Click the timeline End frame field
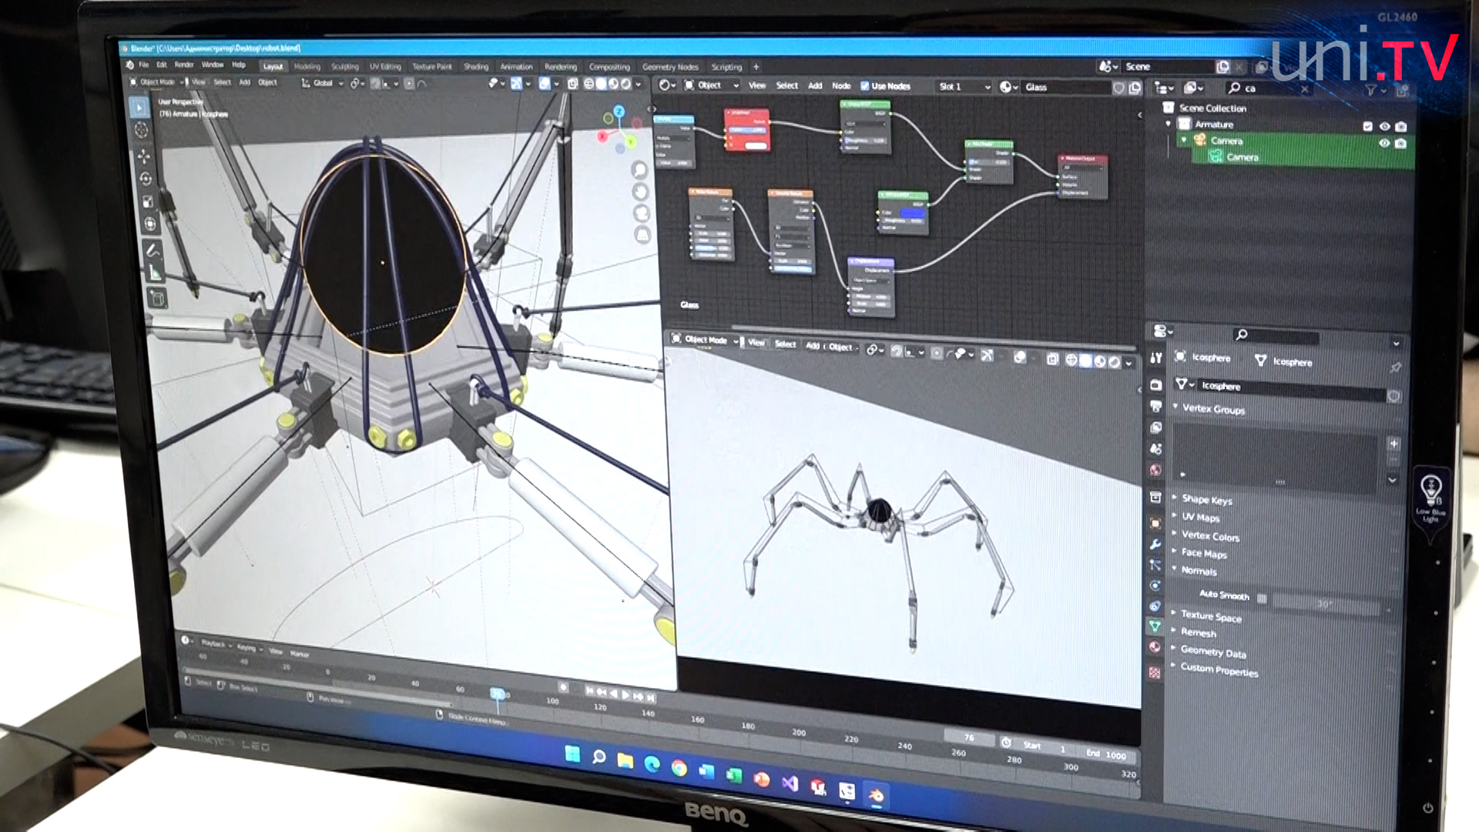1479x832 pixels. coord(1106,755)
